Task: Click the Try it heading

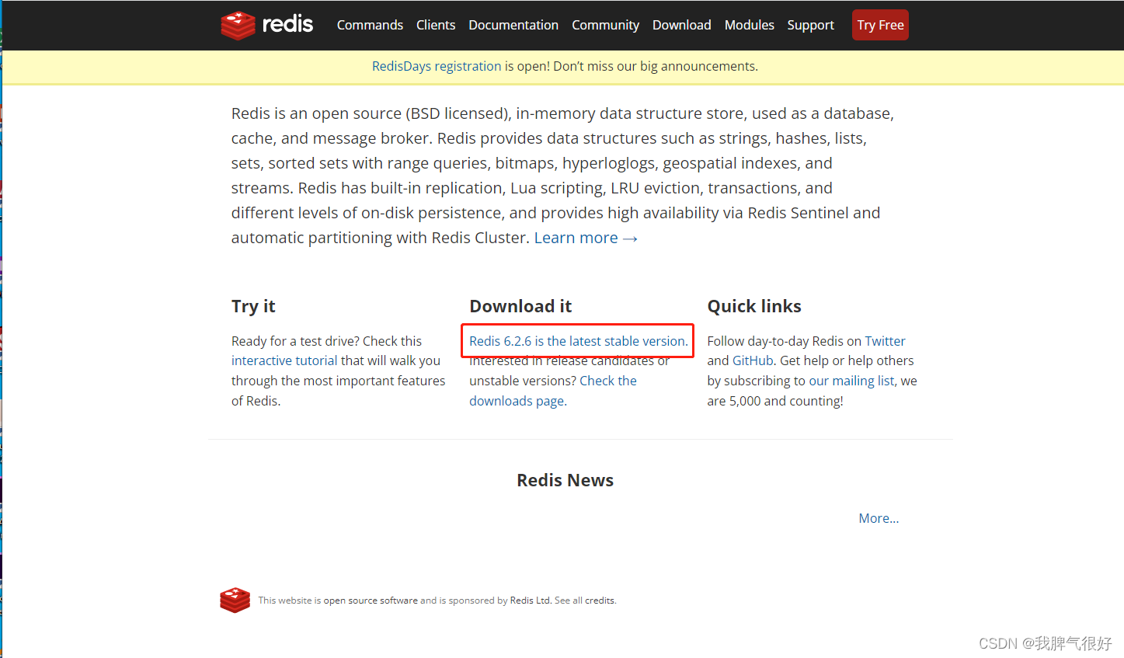Action: pos(253,306)
